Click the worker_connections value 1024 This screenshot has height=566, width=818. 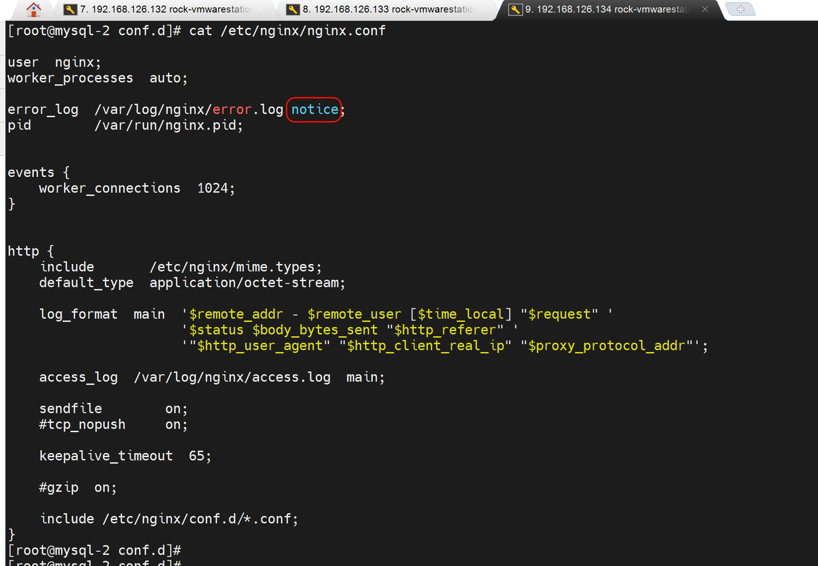(212, 189)
